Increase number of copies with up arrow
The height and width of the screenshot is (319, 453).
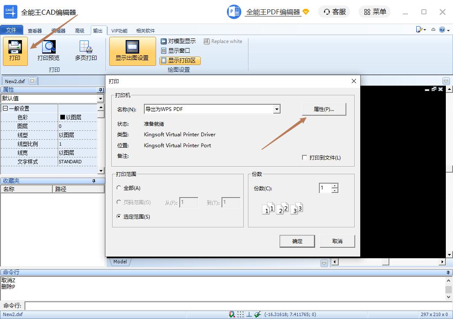(335, 186)
